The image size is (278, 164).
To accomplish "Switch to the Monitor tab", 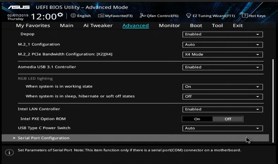I will [x=169, y=25].
